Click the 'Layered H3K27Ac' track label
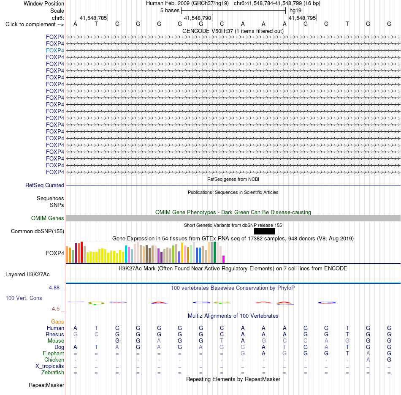The height and width of the screenshot is (395, 401). pyautogui.click(x=27, y=275)
